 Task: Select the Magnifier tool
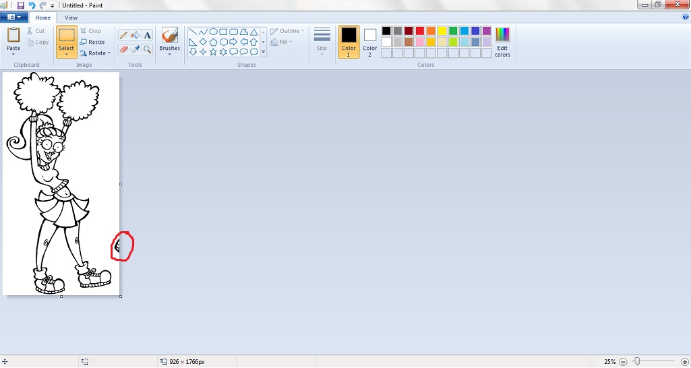pyautogui.click(x=148, y=49)
